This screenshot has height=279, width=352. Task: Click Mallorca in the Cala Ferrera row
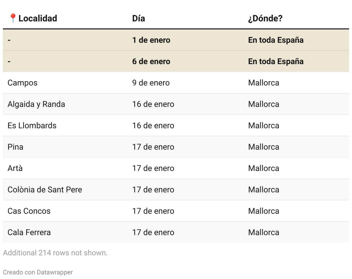click(x=264, y=232)
